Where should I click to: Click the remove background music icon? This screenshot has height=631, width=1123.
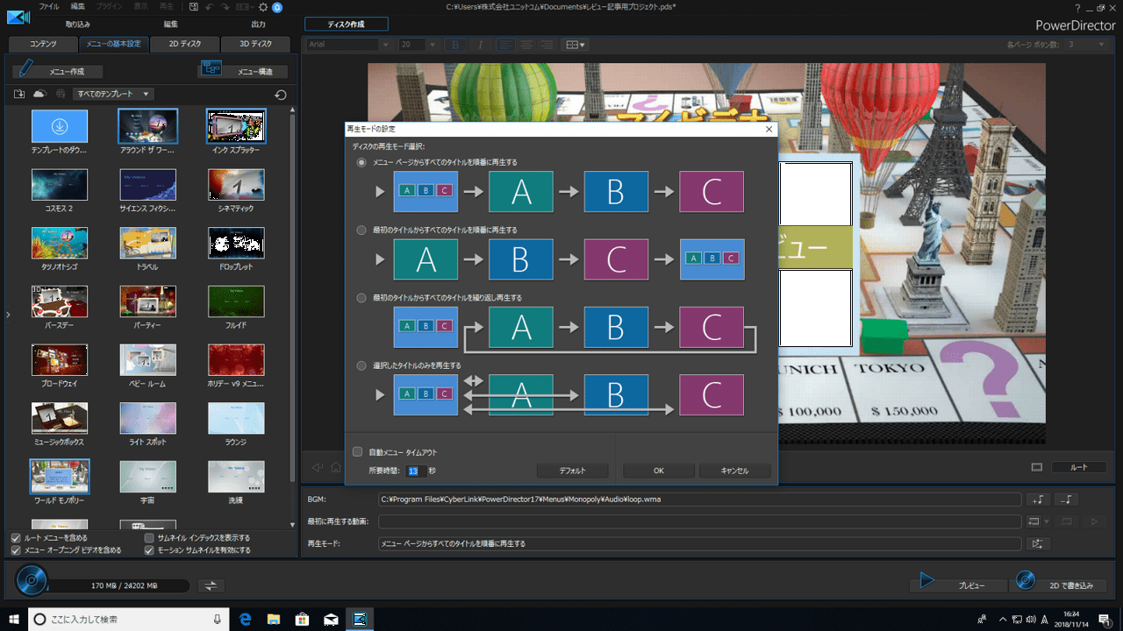click(1068, 500)
